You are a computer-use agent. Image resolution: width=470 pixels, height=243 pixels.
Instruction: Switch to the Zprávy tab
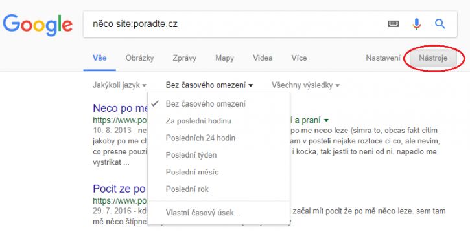click(184, 58)
